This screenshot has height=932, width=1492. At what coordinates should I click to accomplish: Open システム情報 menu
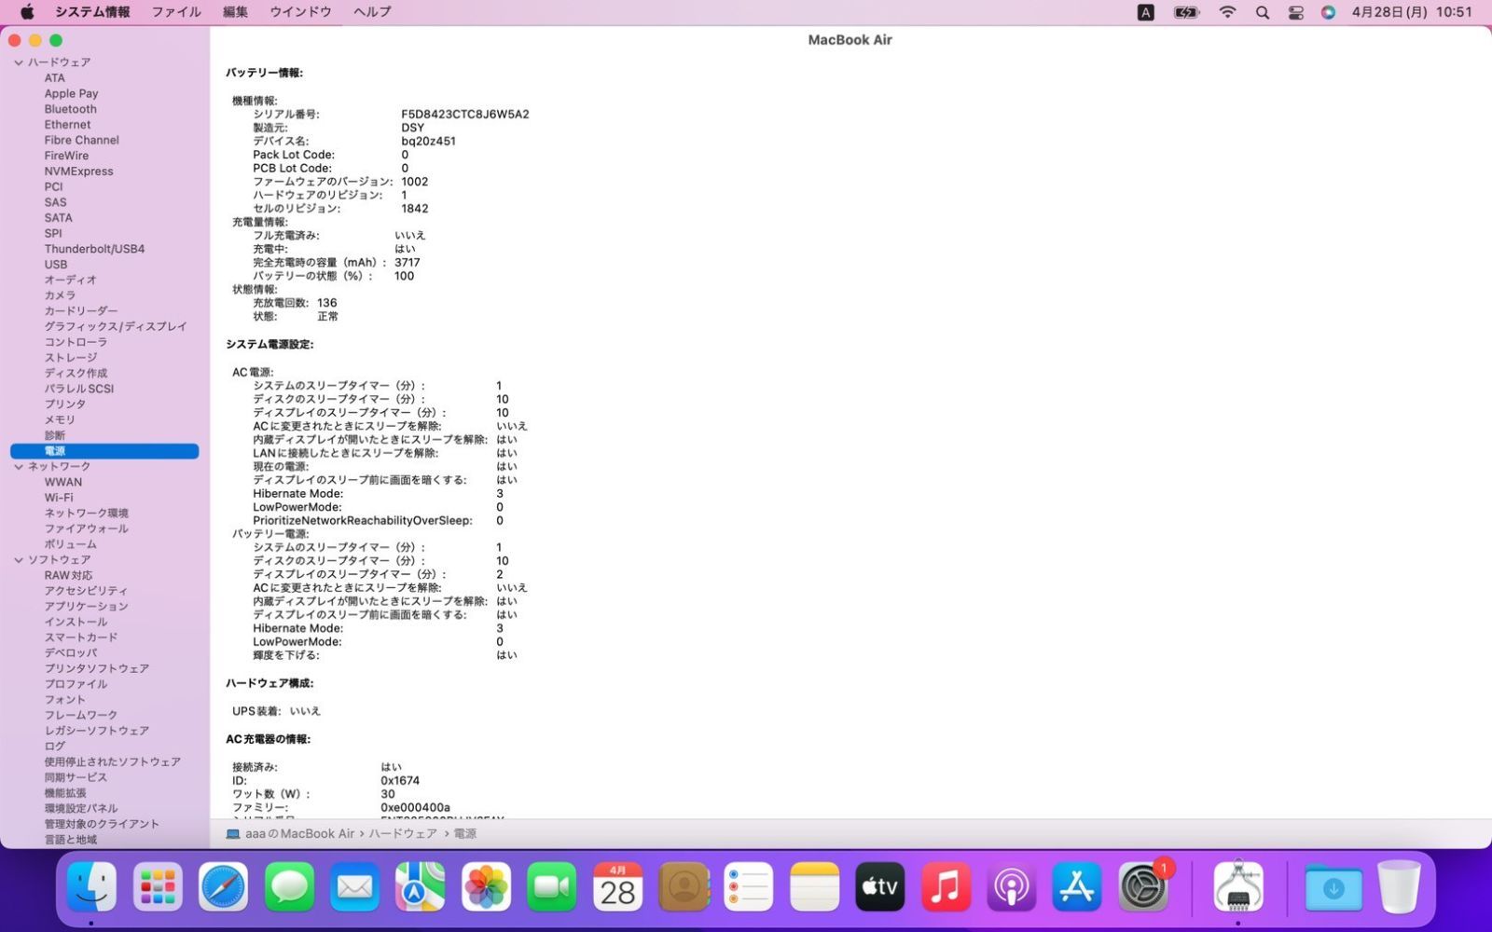(x=92, y=12)
